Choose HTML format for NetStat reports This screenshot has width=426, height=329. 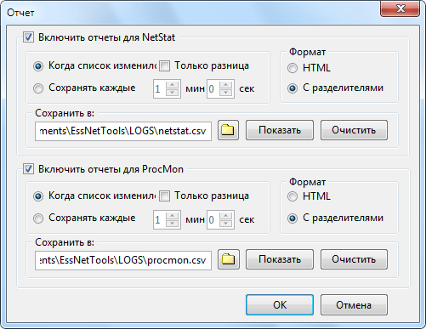[293, 68]
